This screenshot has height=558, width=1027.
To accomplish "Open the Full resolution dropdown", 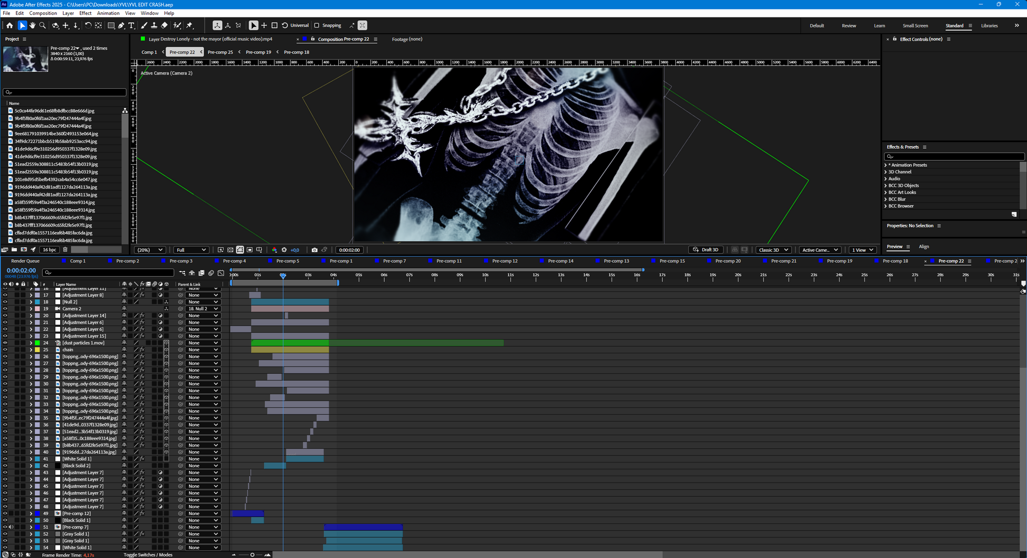I will (191, 250).
